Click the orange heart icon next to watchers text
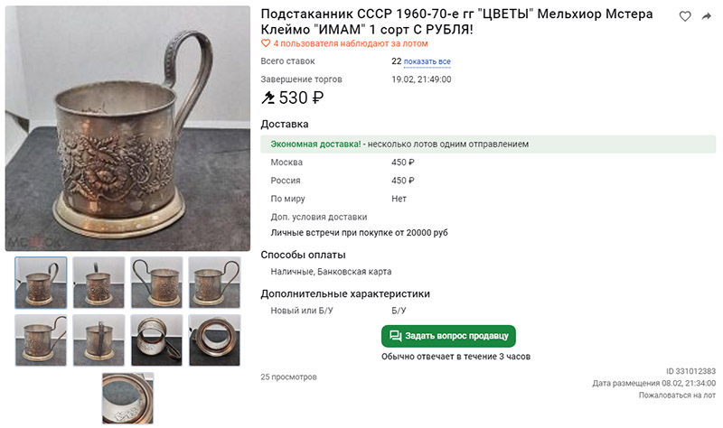This screenshot has width=723, height=428. pyautogui.click(x=266, y=43)
